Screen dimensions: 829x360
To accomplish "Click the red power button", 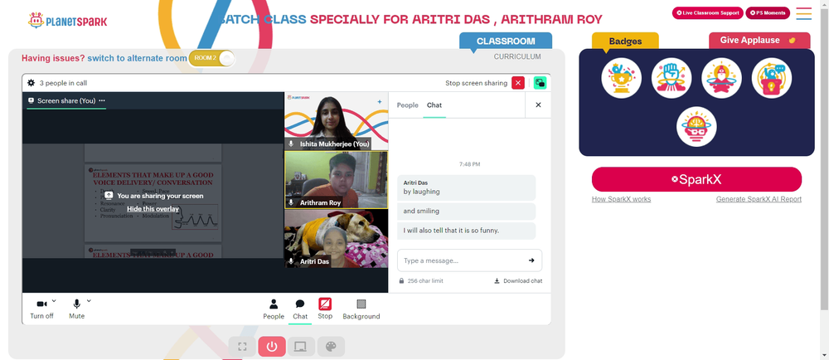I will tap(272, 347).
